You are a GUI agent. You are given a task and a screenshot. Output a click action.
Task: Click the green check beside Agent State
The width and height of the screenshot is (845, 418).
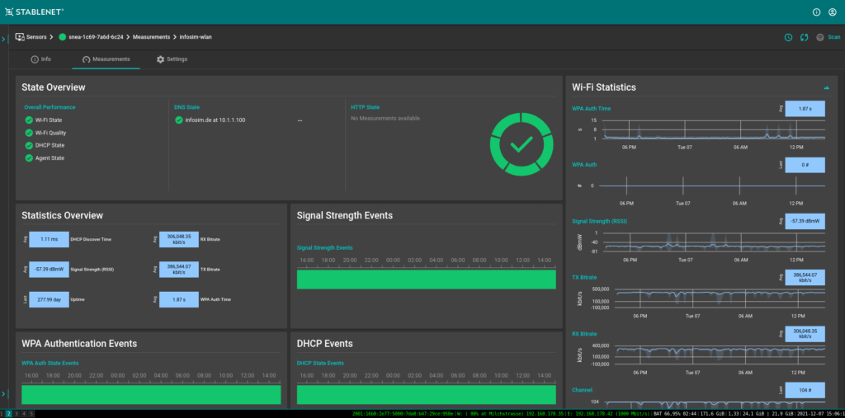(x=29, y=157)
